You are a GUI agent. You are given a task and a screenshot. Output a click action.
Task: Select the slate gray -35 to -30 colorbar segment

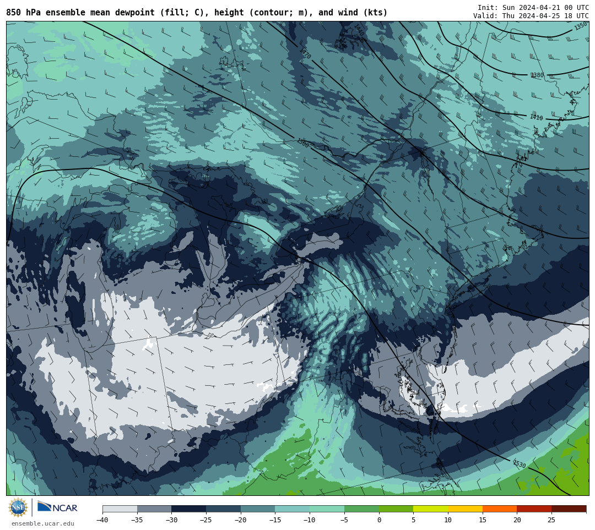154,509
